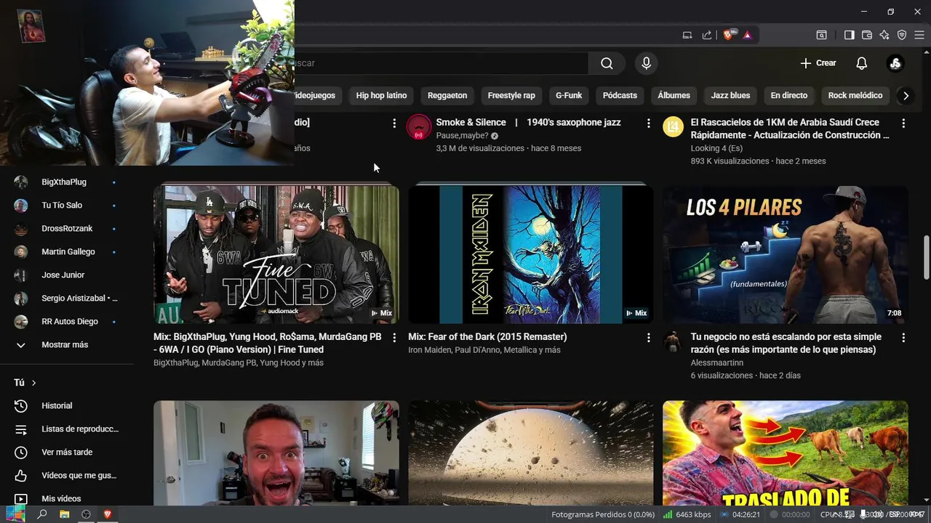Open options for Tu negocio no está escalando video
931x523 pixels.
[x=903, y=338]
